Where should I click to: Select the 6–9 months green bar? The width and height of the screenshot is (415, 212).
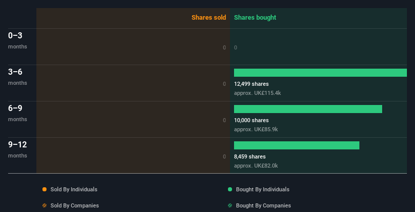[x=308, y=109]
